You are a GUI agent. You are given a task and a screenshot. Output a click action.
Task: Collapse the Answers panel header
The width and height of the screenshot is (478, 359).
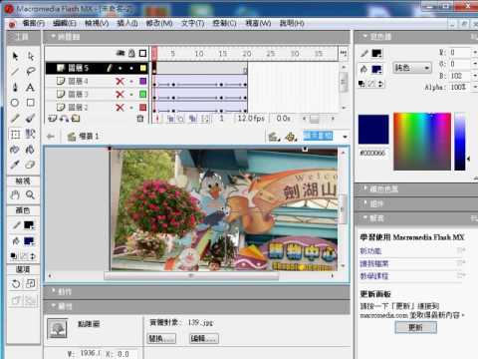point(416,218)
